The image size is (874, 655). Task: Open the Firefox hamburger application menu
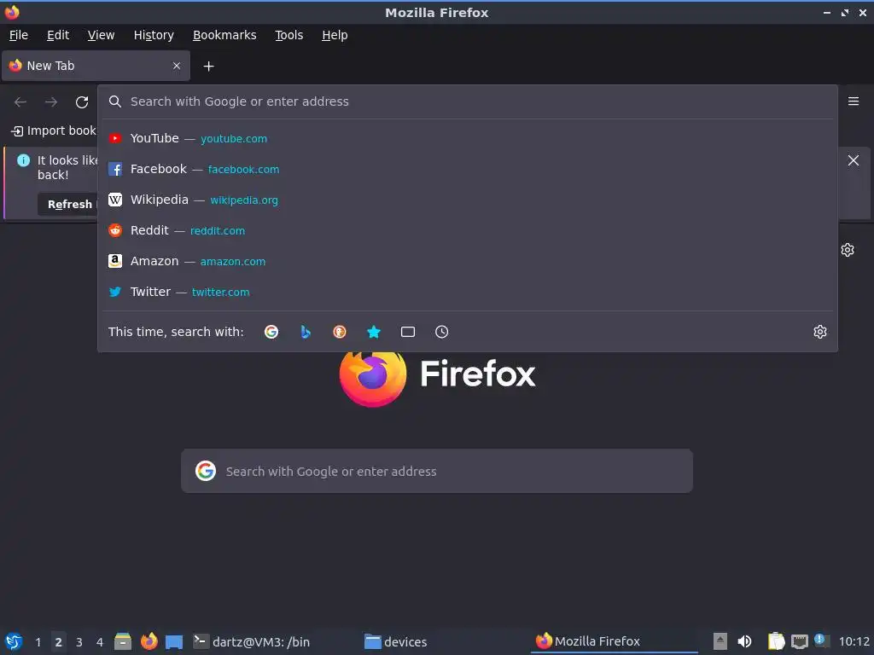tap(854, 101)
